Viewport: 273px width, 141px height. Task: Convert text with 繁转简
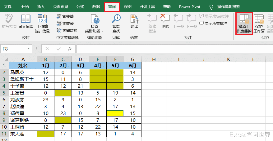pyautogui.click(x=65, y=16)
